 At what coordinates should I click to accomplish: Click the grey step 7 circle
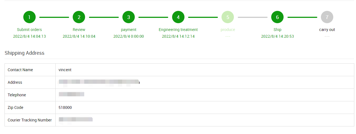click(x=327, y=17)
